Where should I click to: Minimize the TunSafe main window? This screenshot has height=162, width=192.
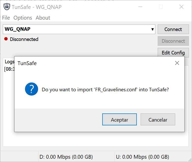(x=140, y=7)
